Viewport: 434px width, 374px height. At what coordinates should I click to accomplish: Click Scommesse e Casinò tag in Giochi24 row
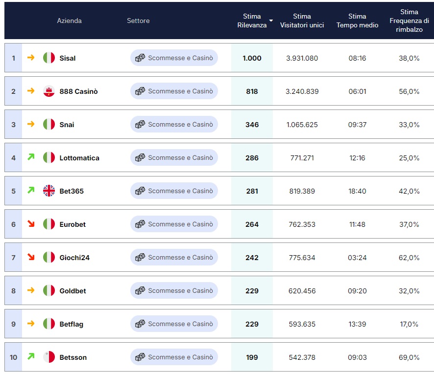coord(174,257)
